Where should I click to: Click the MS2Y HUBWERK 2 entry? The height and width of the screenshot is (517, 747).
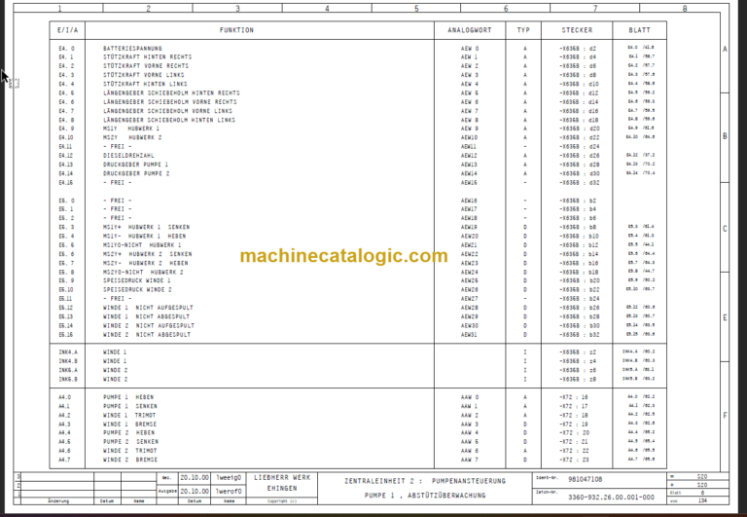132,137
